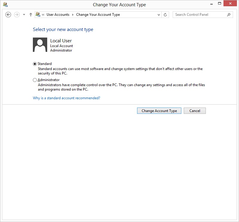The height and width of the screenshot is (222, 239).
Task: Expand the address bar history dropdown
Action: click(x=159, y=15)
